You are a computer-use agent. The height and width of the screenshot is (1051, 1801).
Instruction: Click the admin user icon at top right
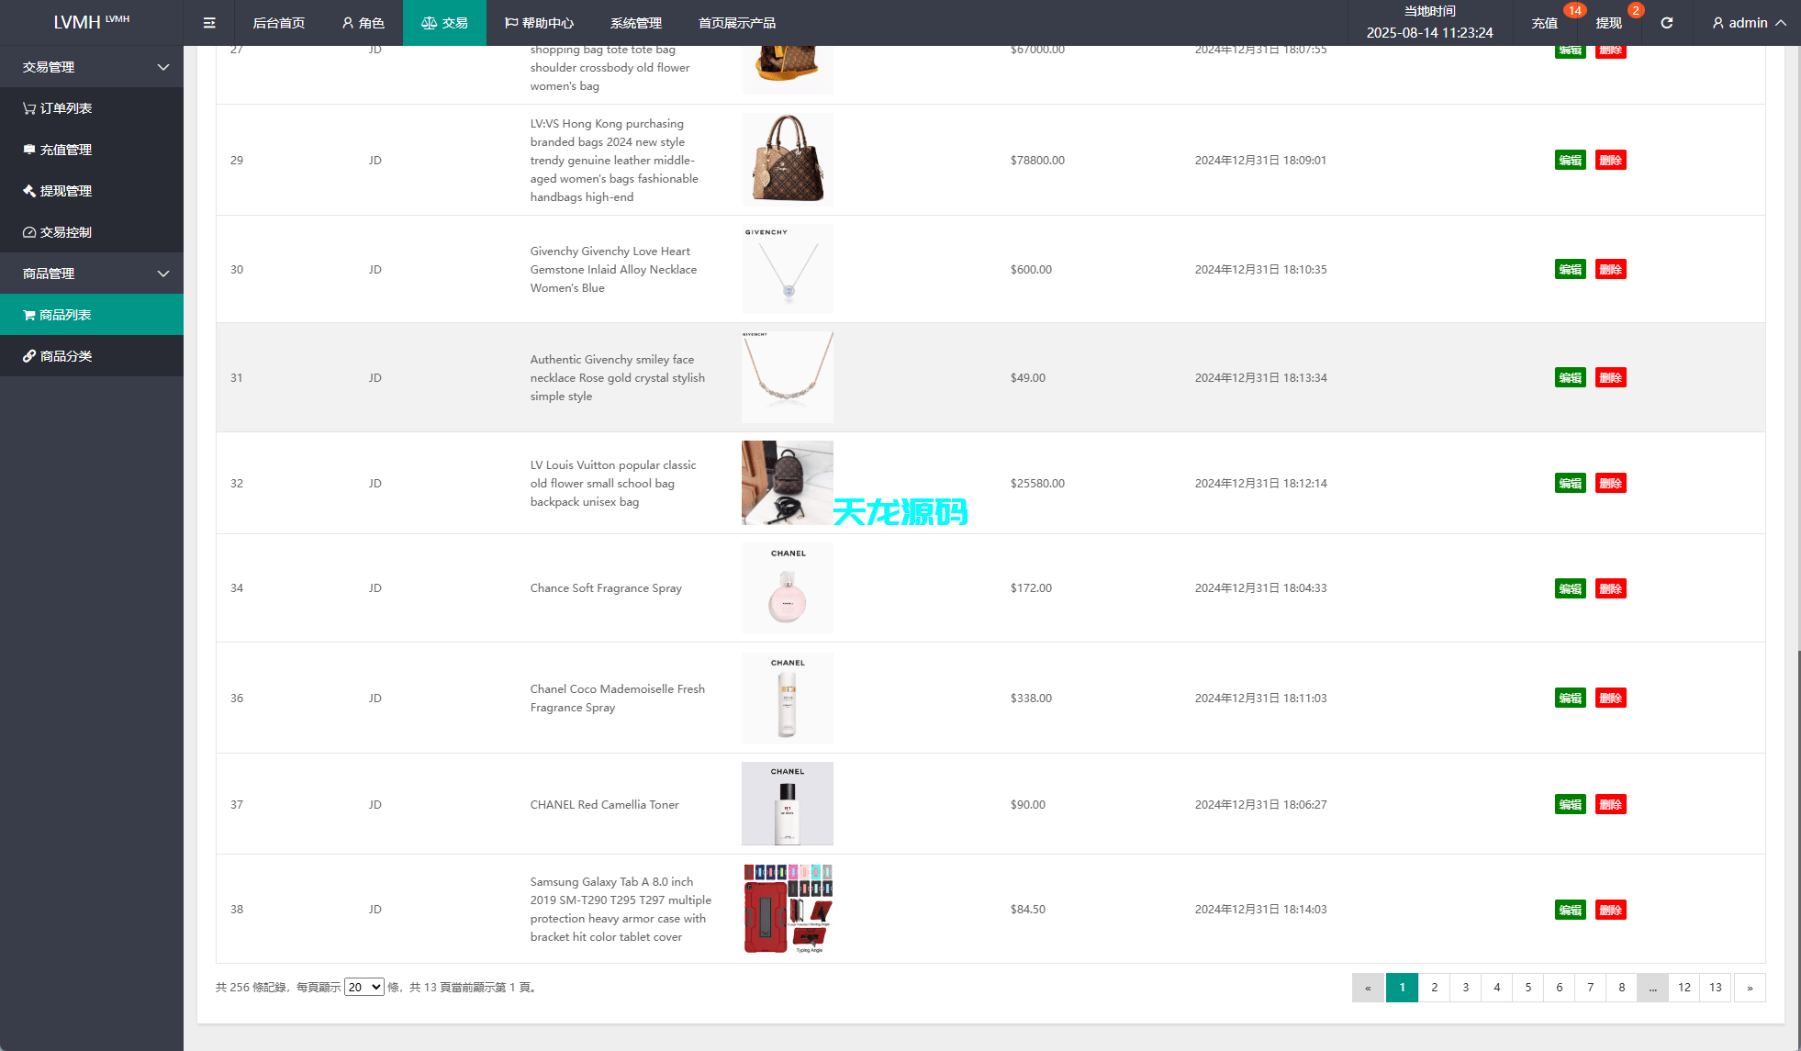pos(1717,23)
